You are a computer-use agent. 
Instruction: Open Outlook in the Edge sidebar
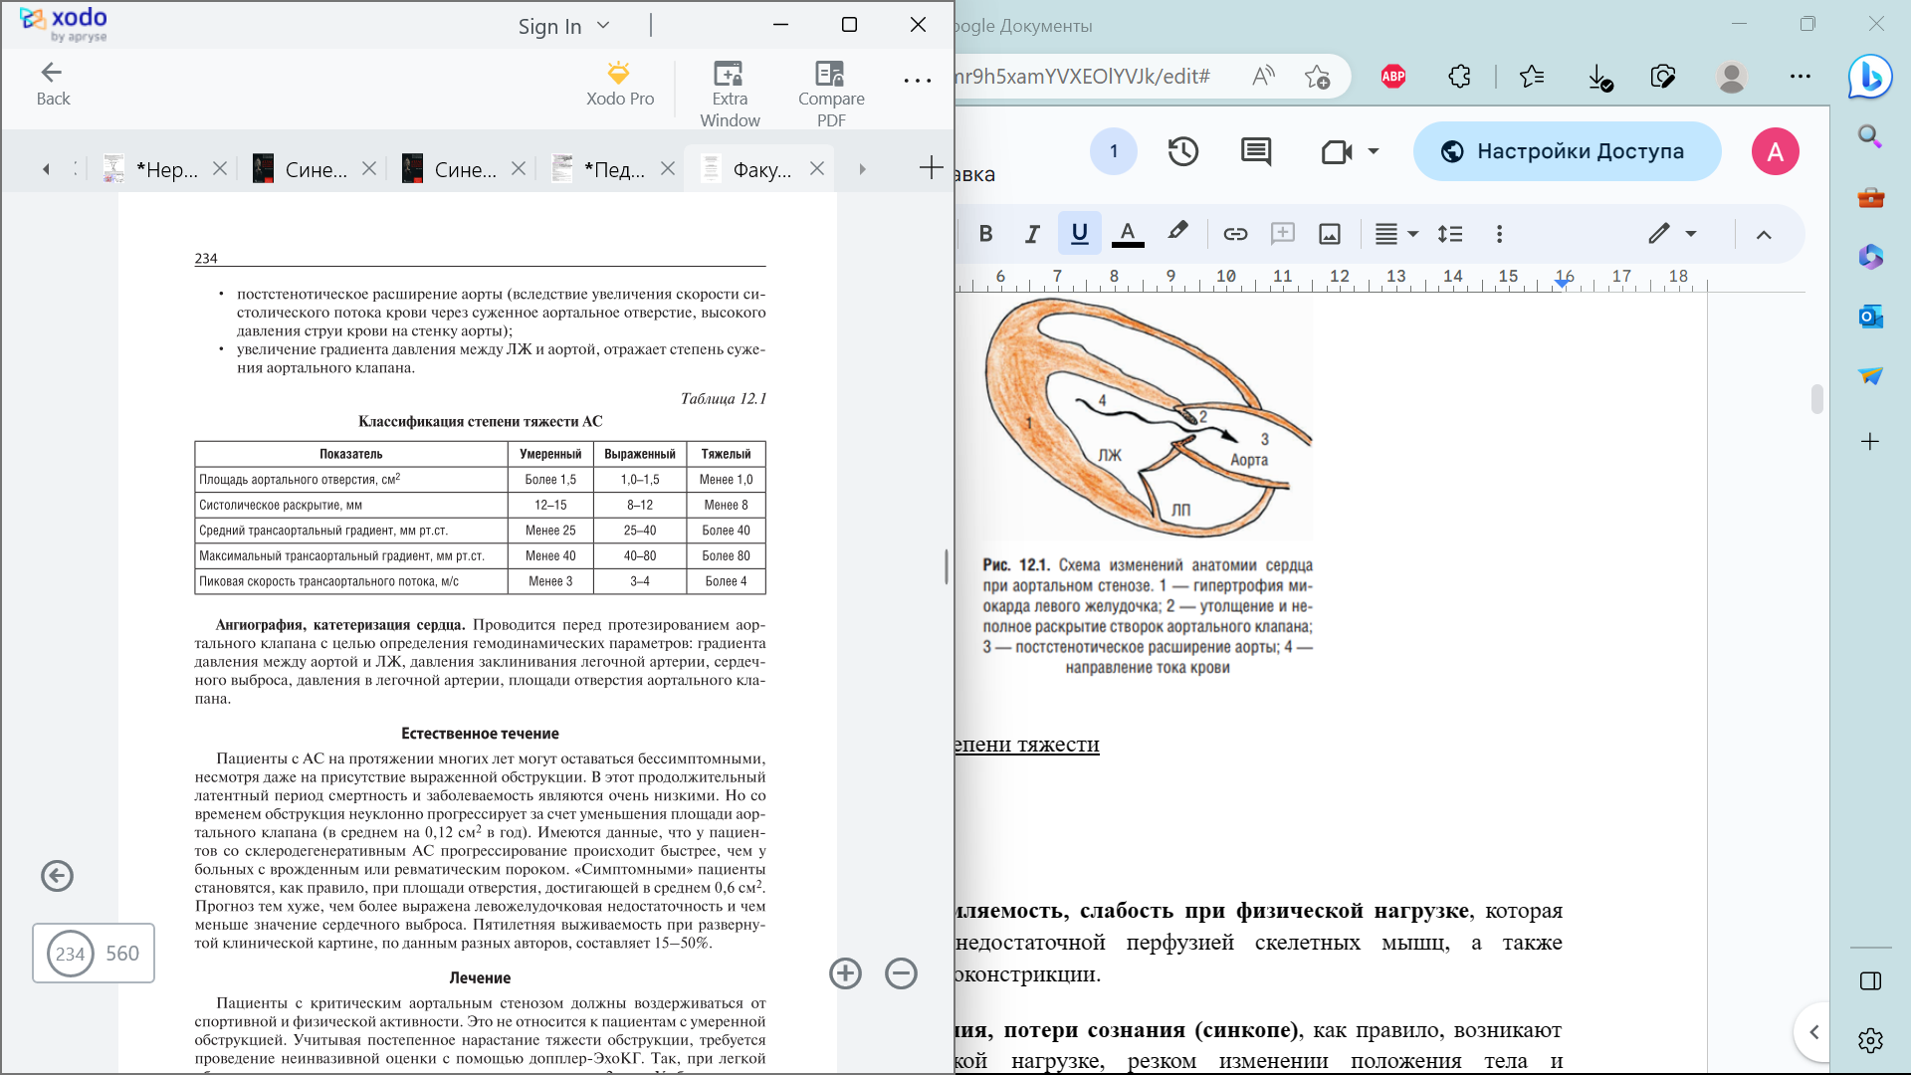point(1870,317)
